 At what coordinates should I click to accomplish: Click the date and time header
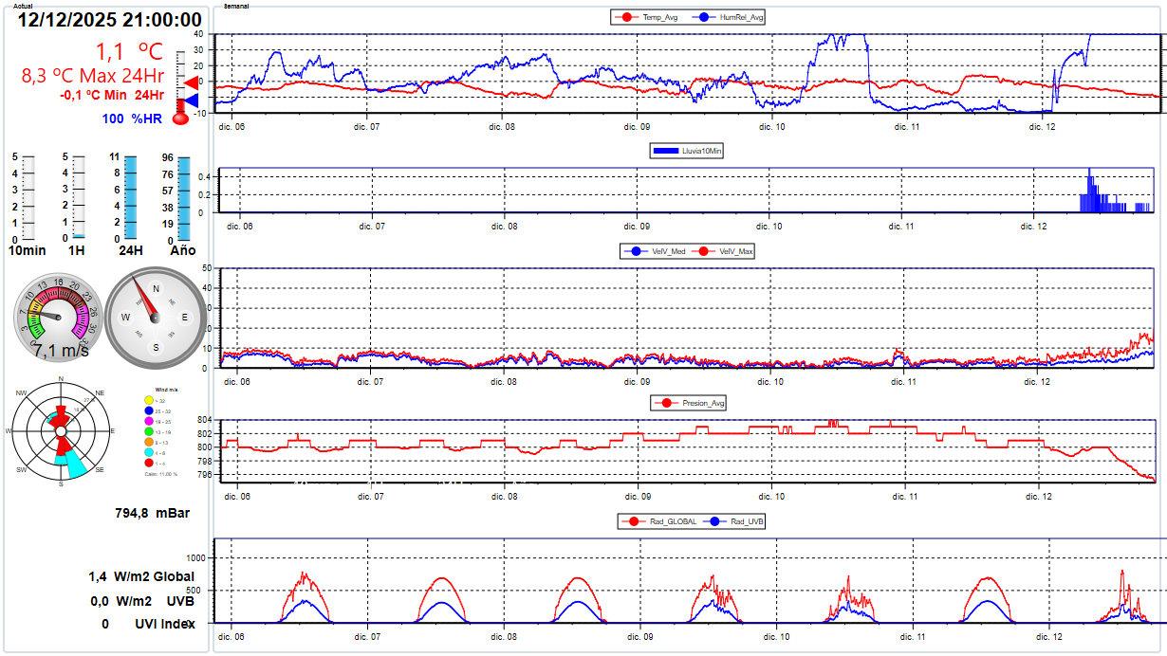point(110,20)
